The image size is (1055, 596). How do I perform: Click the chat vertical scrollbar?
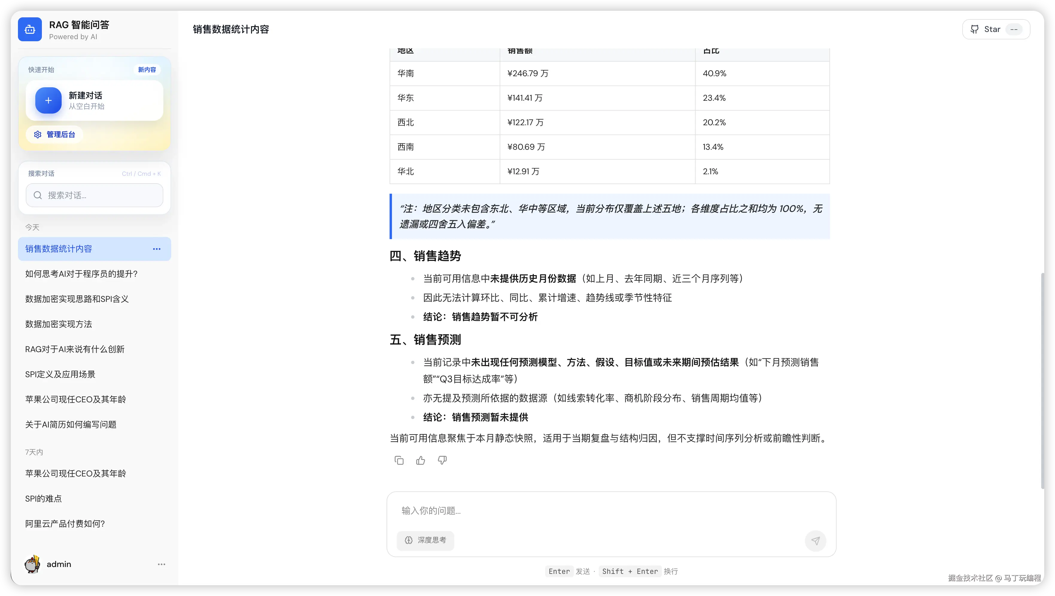click(x=1042, y=381)
